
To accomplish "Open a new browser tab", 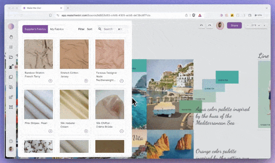I will click(x=68, y=8).
